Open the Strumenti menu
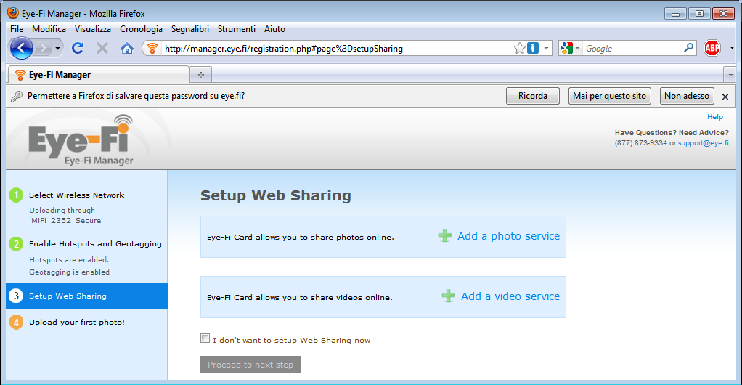Screen dimensions: 742x385 pos(236,29)
